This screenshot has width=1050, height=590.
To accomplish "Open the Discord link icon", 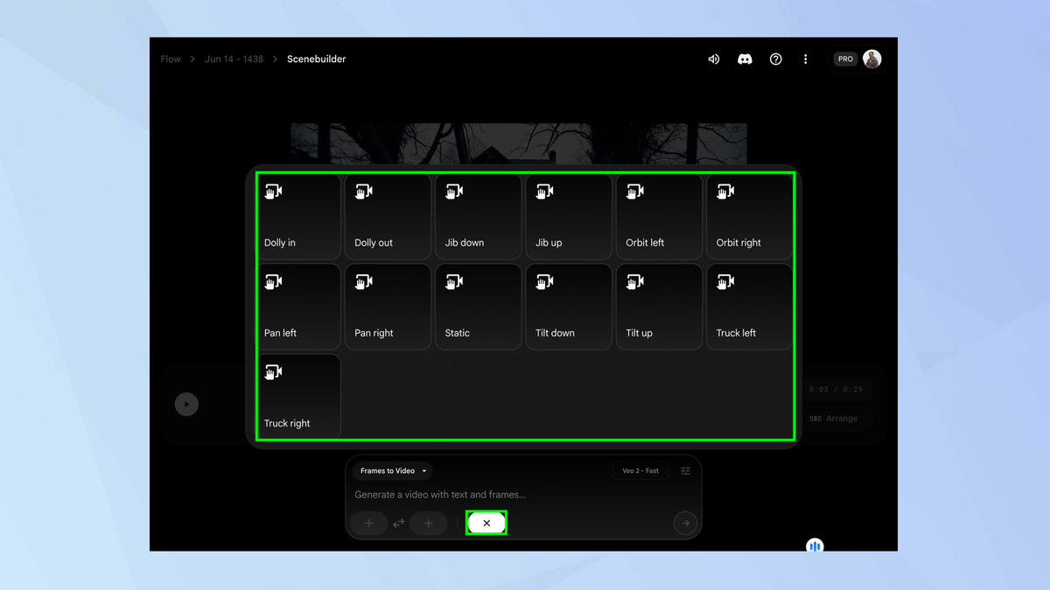I will point(745,59).
